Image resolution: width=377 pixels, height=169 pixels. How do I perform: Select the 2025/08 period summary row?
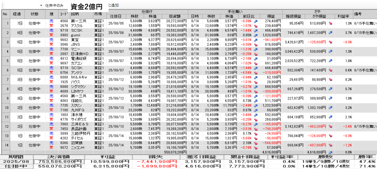point(16,162)
